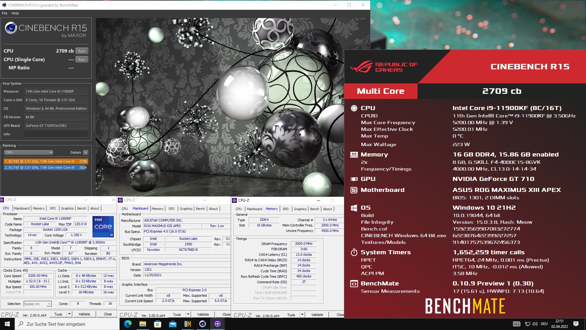Click the Info input field in Cinebench

(x=56, y=134)
